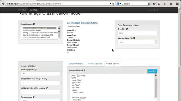Viewport: 181px width, 101px height.
Task: Switch to the Standard Networks tab
Action: 76,64
